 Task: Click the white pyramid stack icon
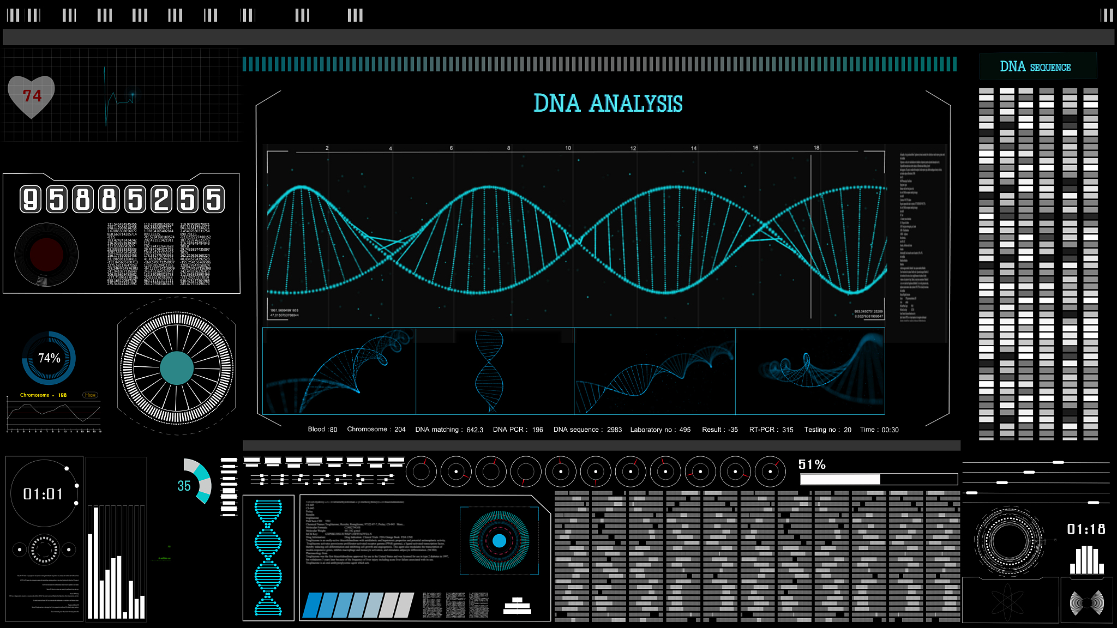(x=517, y=606)
